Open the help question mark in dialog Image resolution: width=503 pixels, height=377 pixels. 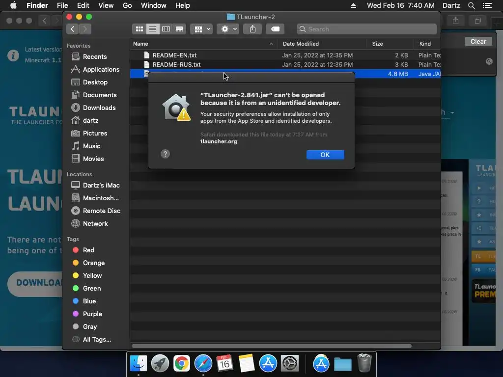click(165, 154)
